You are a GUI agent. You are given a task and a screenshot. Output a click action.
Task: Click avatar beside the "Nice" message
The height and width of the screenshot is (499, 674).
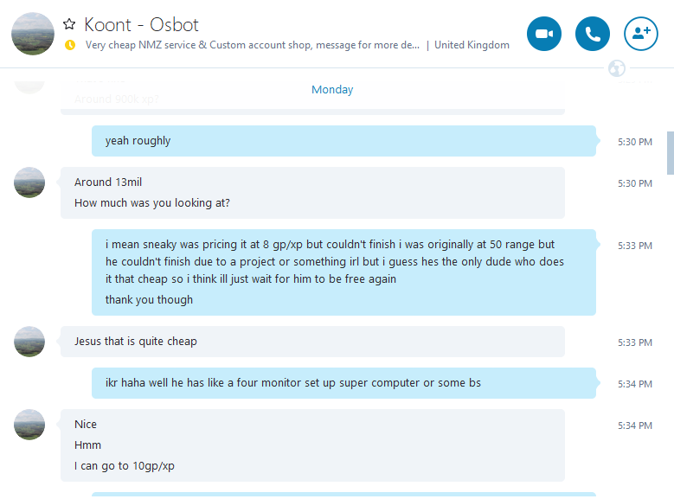tap(29, 425)
